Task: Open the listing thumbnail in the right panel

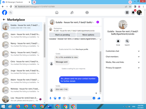Action: (123, 25)
